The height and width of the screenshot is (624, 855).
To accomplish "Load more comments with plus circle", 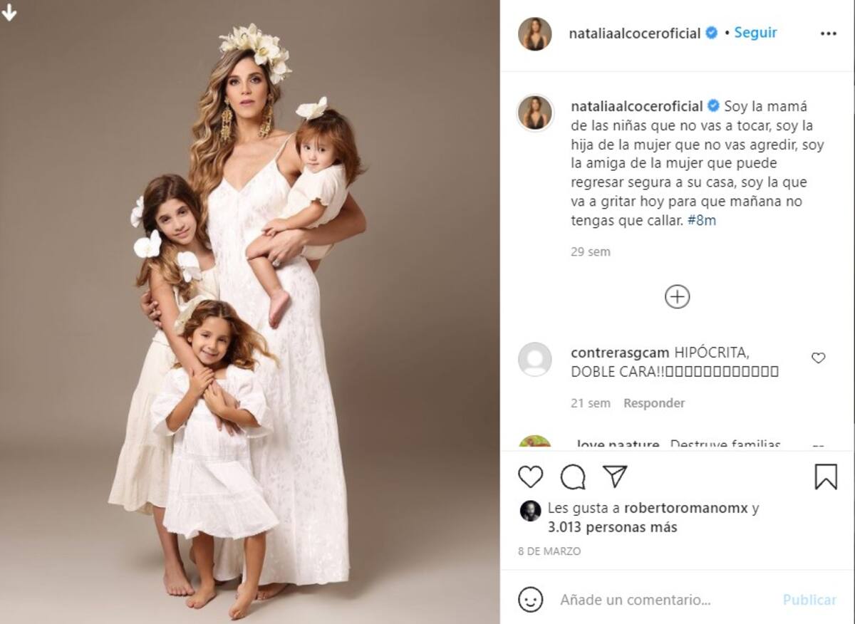I will (x=677, y=296).
